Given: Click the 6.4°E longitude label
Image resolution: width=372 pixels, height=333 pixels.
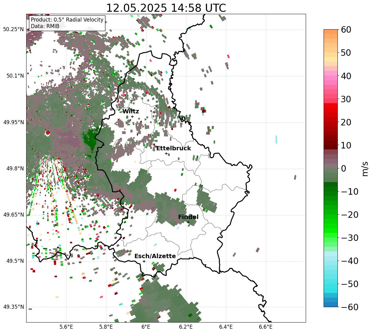Looking at the screenshot, I should pos(226,327).
